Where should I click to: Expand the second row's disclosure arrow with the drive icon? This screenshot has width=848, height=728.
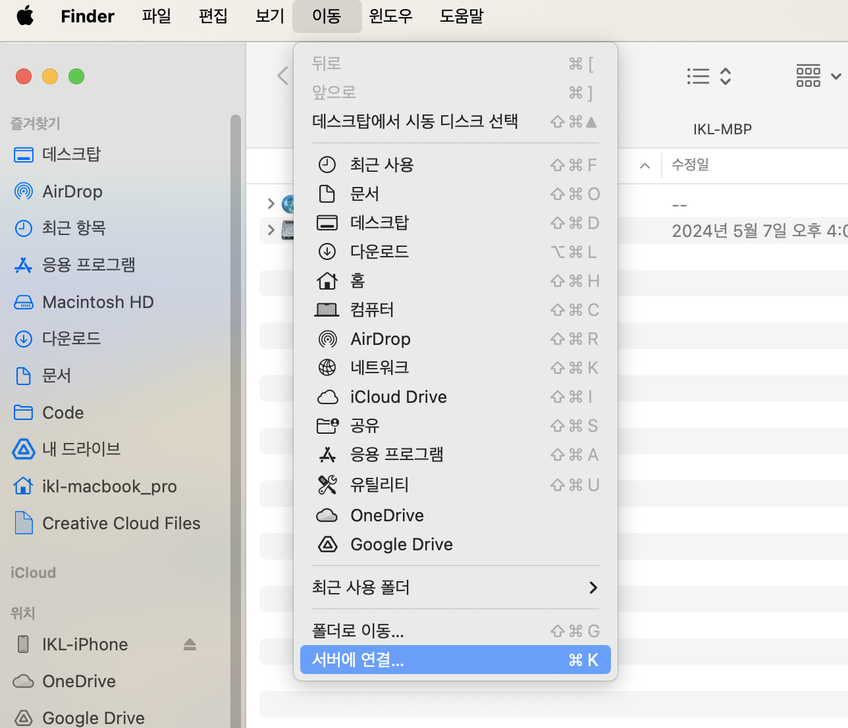tap(271, 230)
